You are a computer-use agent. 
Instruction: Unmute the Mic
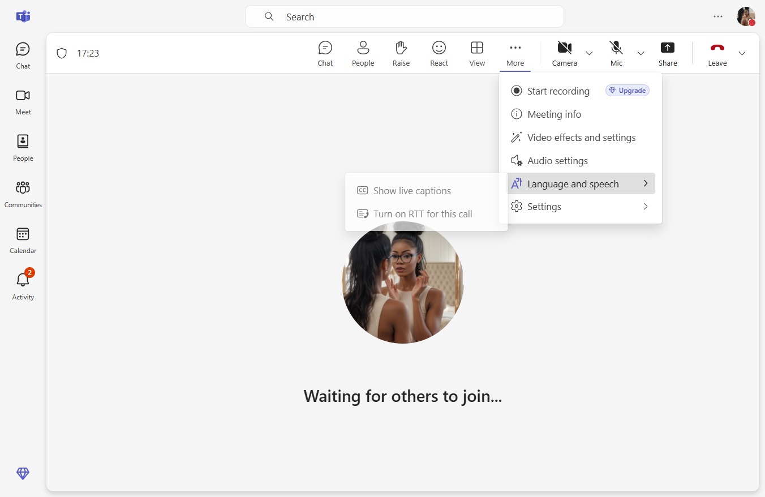(x=616, y=54)
